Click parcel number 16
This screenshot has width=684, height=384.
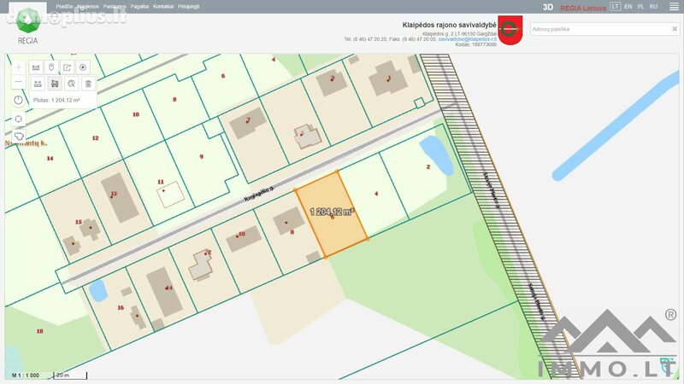(x=121, y=308)
